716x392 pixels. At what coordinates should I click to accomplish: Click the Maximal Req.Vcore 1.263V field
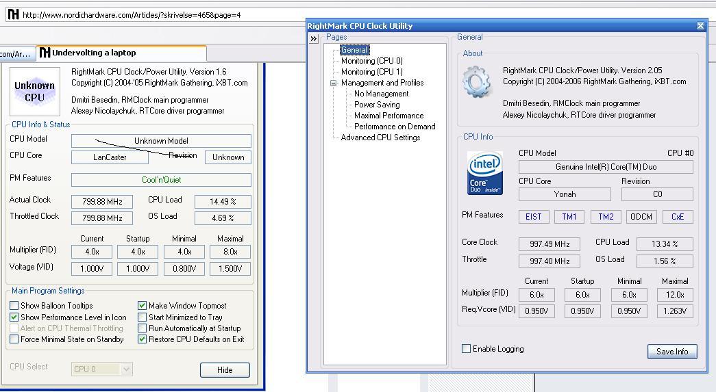[x=675, y=311]
